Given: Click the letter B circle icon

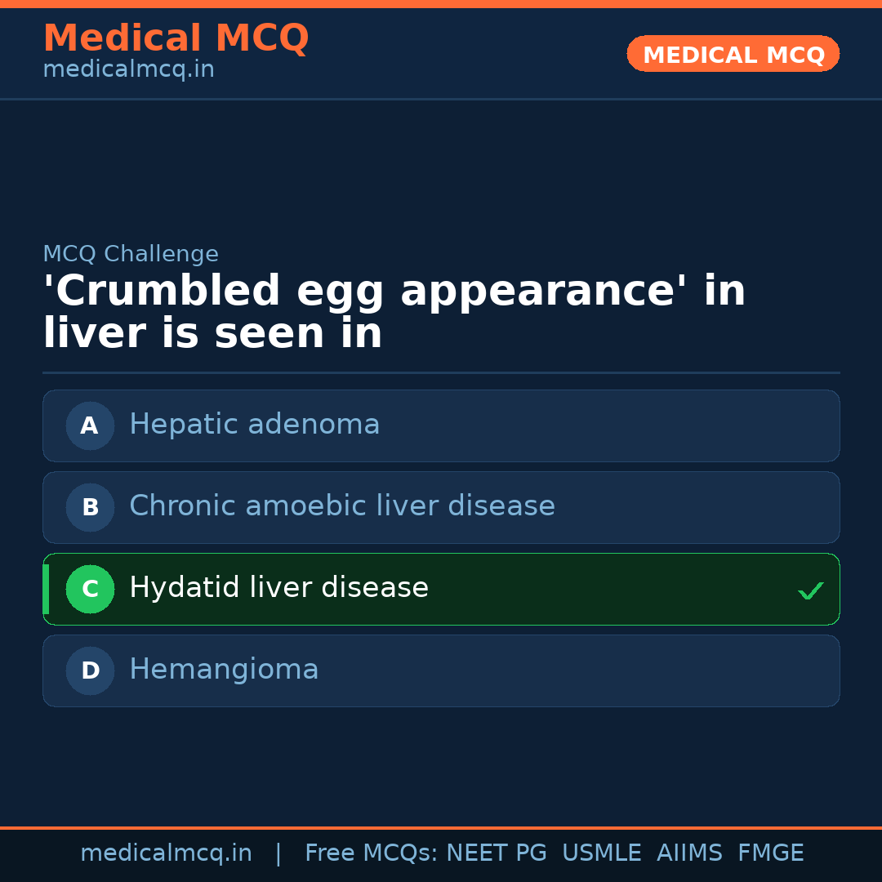Looking at the screenshot, I should point(90,507).
